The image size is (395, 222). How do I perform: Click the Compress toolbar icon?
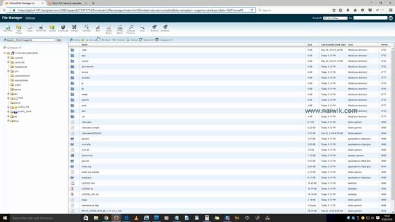point(165,28)
